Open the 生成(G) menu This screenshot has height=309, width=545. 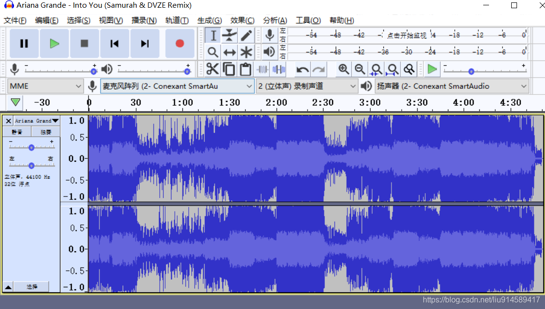[210, 20]
